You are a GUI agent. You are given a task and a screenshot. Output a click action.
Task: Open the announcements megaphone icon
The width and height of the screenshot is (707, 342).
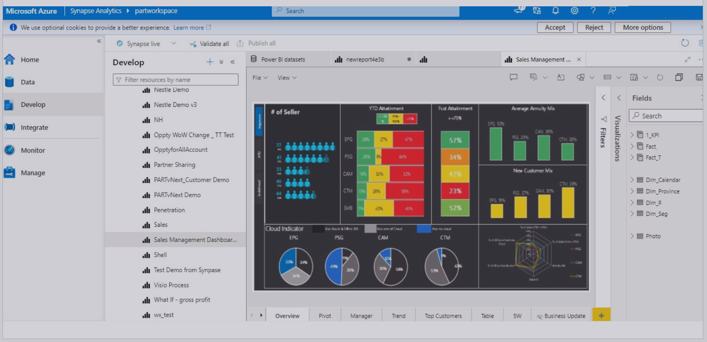[x=519, y=11]
